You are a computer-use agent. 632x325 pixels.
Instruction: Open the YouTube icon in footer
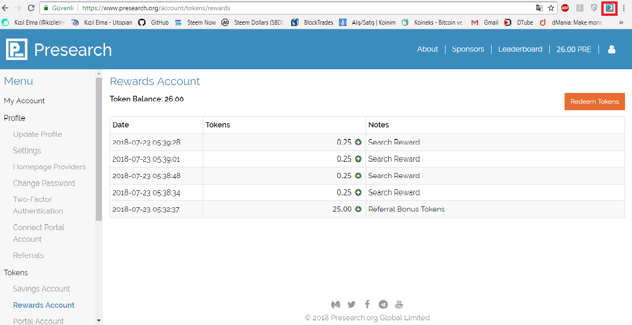399,305
